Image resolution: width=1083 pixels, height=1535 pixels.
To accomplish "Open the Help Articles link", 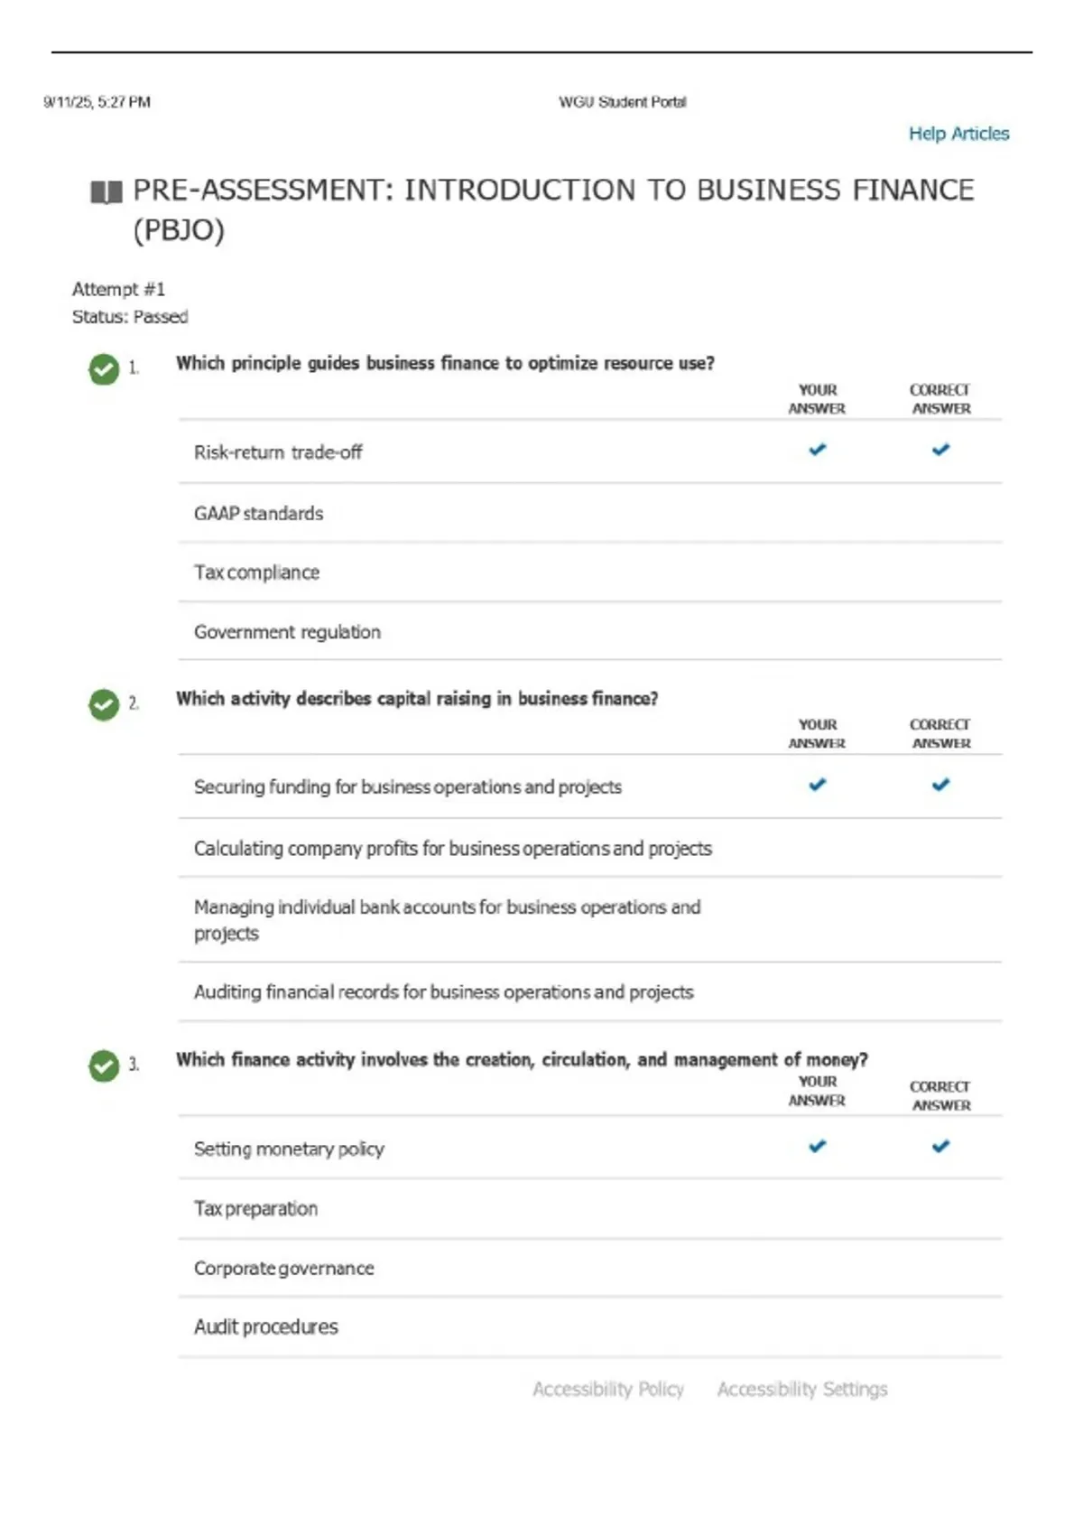I will [x=958, y=134].
